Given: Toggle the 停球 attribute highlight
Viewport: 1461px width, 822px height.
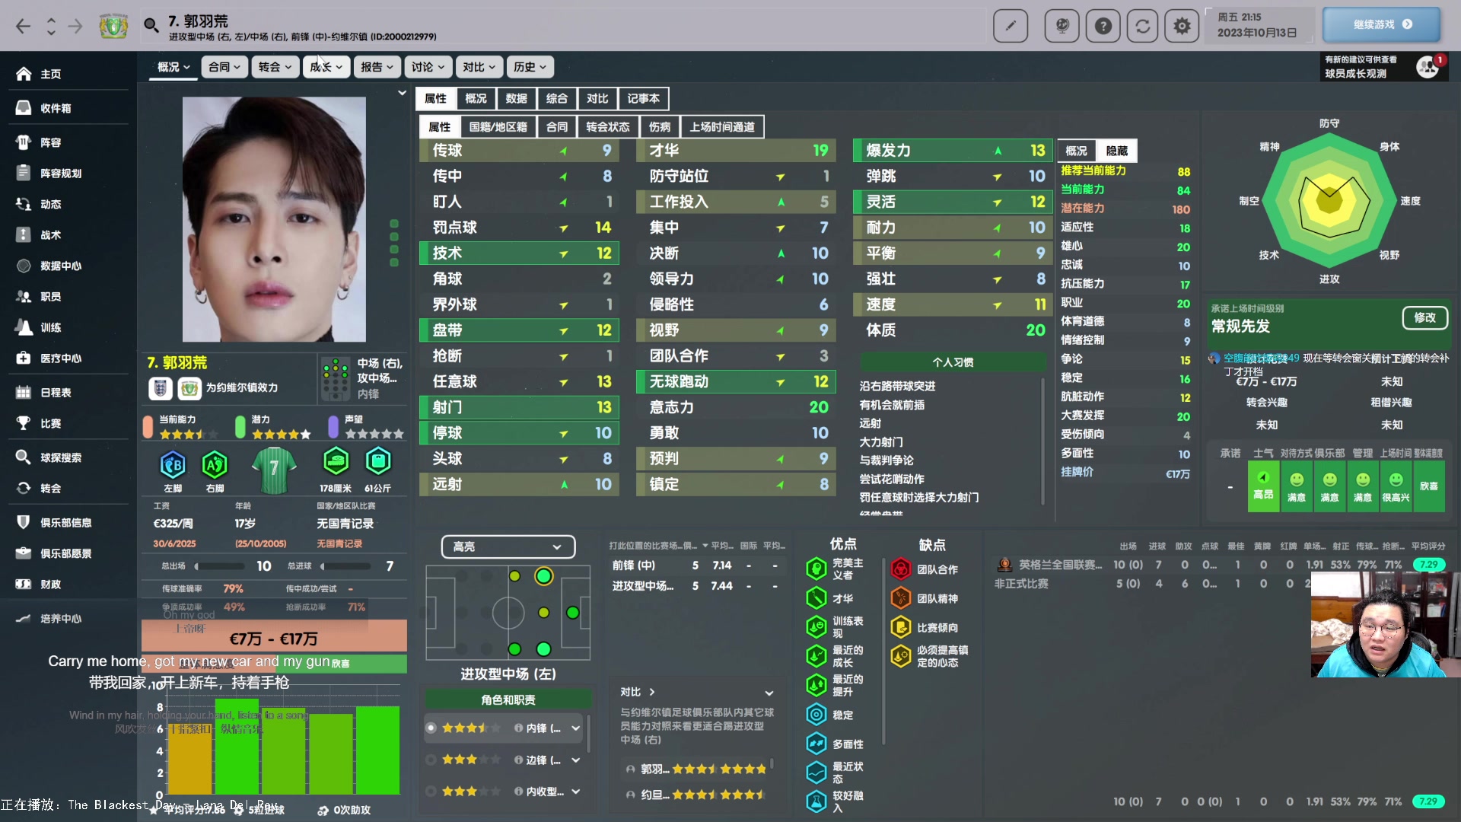Looking at the screenshot, I should (x=519, y=433).
